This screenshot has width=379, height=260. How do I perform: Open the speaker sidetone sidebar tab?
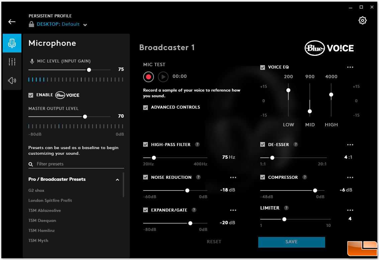[12, 81]
